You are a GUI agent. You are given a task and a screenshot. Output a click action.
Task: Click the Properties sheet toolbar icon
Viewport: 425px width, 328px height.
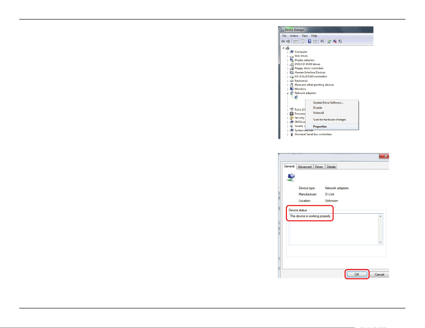click(302, 41)
